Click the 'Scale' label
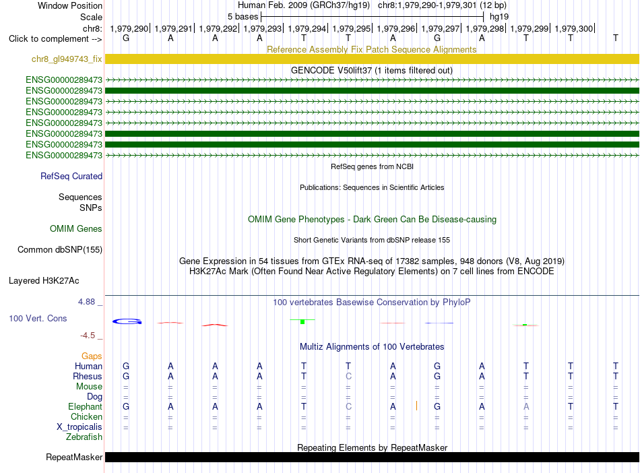 (91, 17)
